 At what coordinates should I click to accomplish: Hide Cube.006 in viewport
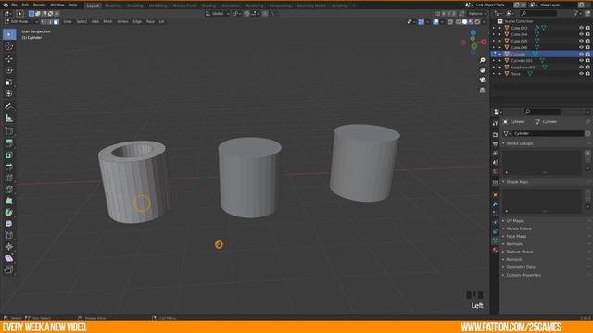pyautogui.click(x=581, y=47)
